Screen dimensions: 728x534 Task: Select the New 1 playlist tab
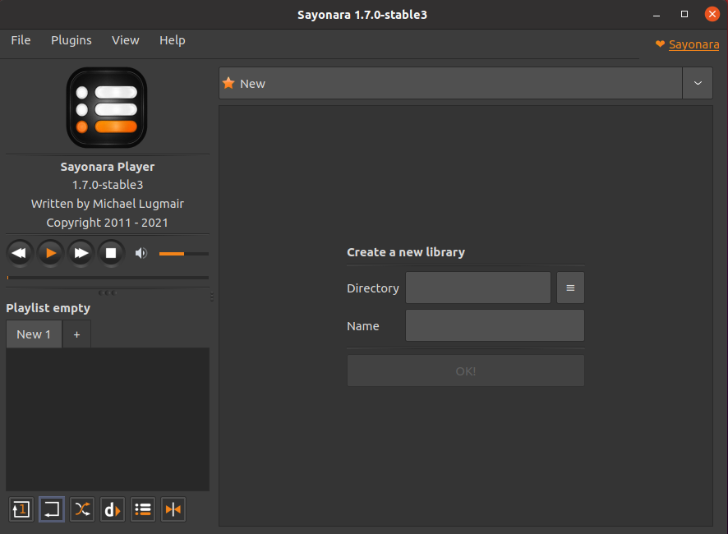coord(34,334)
